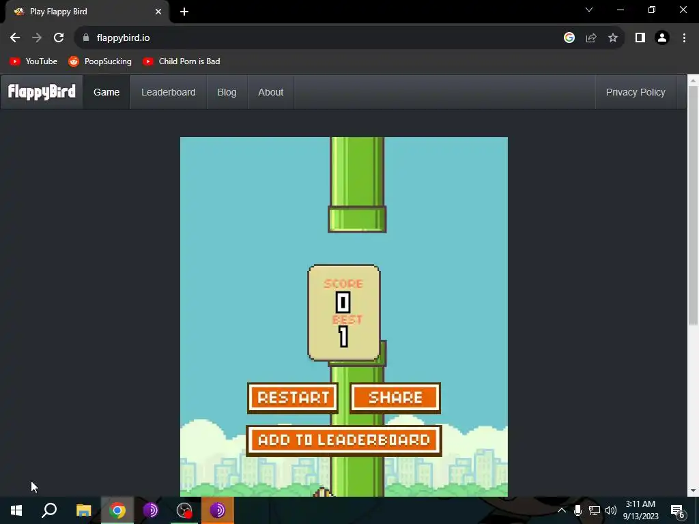Screen dimensions: 699x524
Task: Open the Privacy Policy link
Action: [636, 92]
